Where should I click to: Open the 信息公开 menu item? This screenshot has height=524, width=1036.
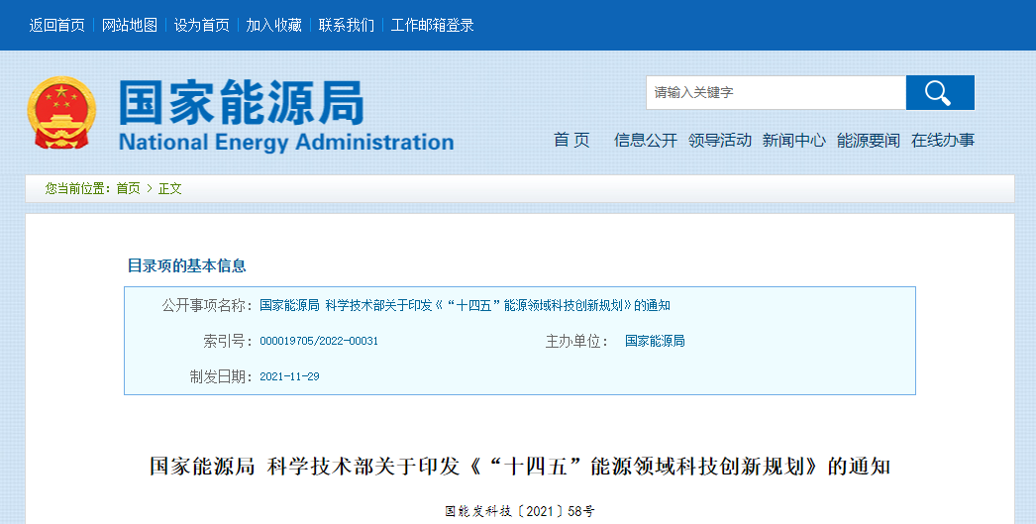(646, 140)
